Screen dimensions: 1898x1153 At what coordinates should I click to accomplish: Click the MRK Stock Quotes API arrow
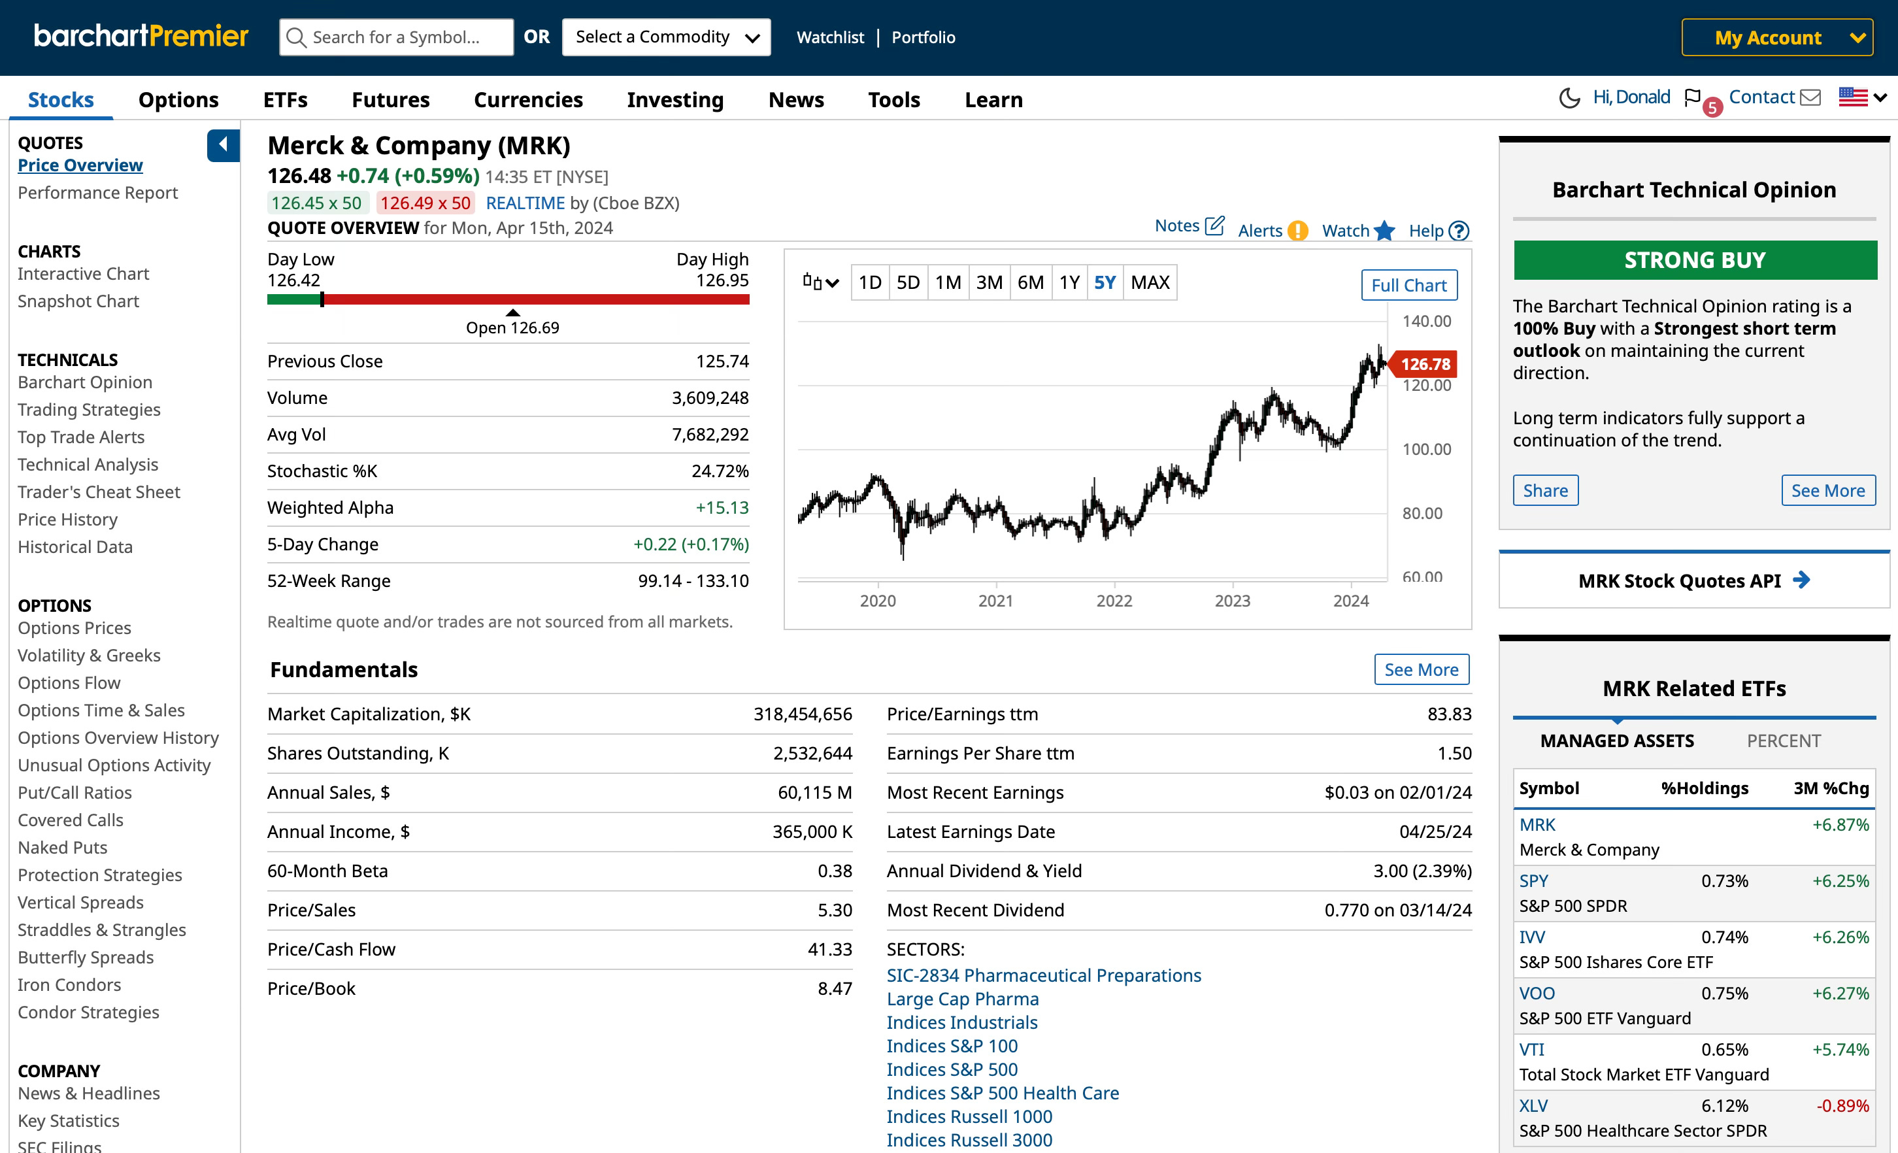[x=1801, y=580]
